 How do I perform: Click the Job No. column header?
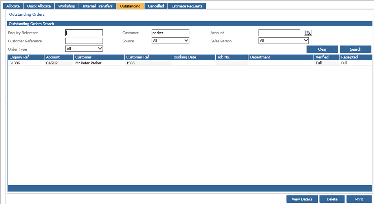pos(232,57)
